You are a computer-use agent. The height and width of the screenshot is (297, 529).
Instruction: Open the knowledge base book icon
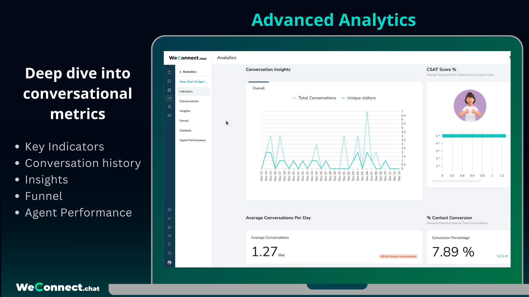(x=169, y=116)
